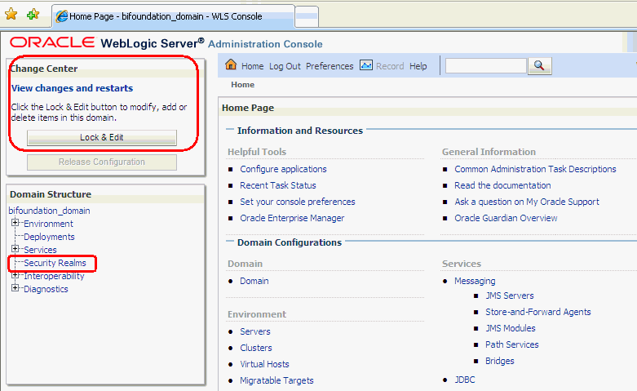Click the Home breadcrumb link
Screen dimensions: 637x391
(242, 85)
